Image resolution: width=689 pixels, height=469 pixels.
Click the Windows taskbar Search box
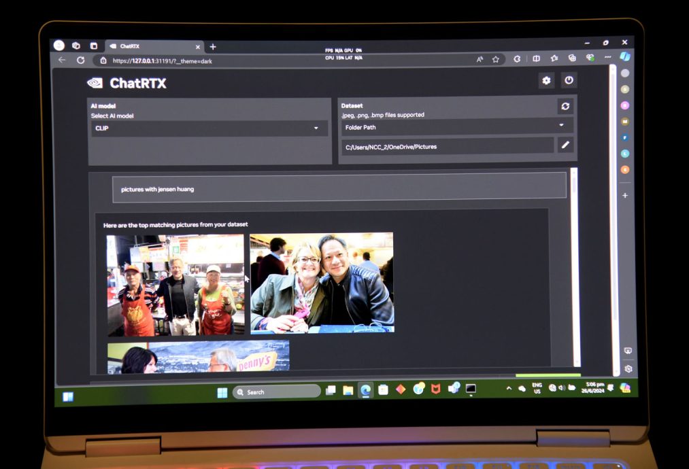click(x=277, y=392)
